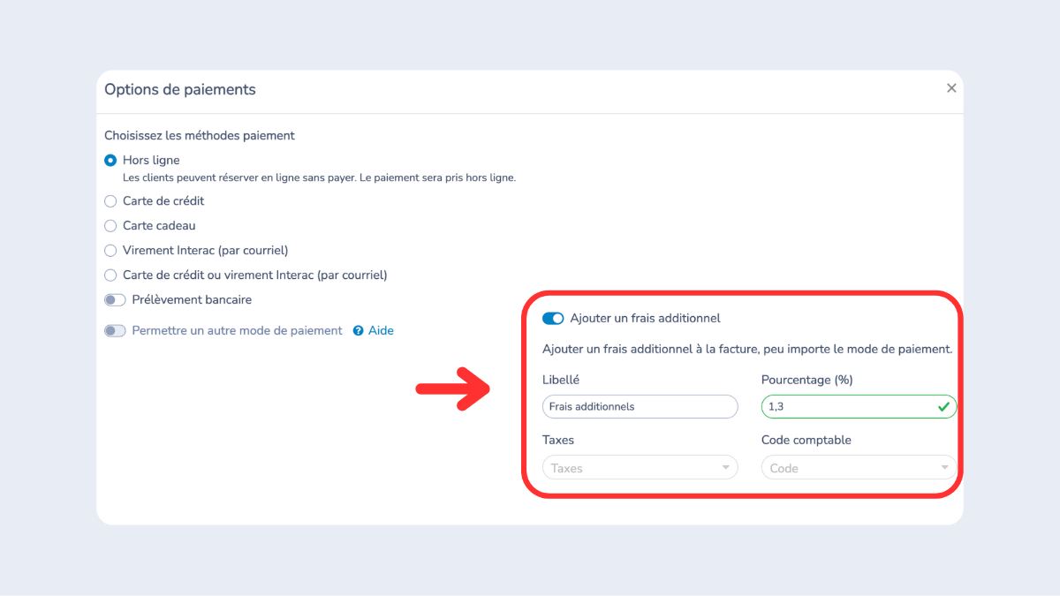Click the Hors ligne description text
Viewport: 1060px width, 596px height.
[319, 177]
